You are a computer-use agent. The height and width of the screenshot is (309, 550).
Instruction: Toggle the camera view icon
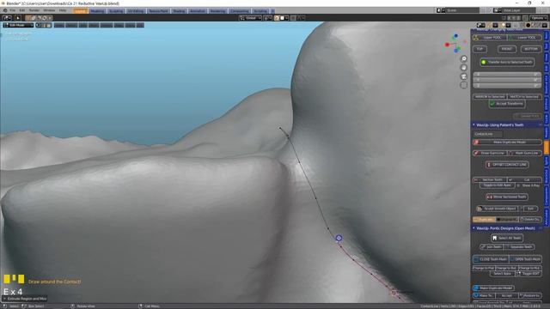tap(464, 76)
